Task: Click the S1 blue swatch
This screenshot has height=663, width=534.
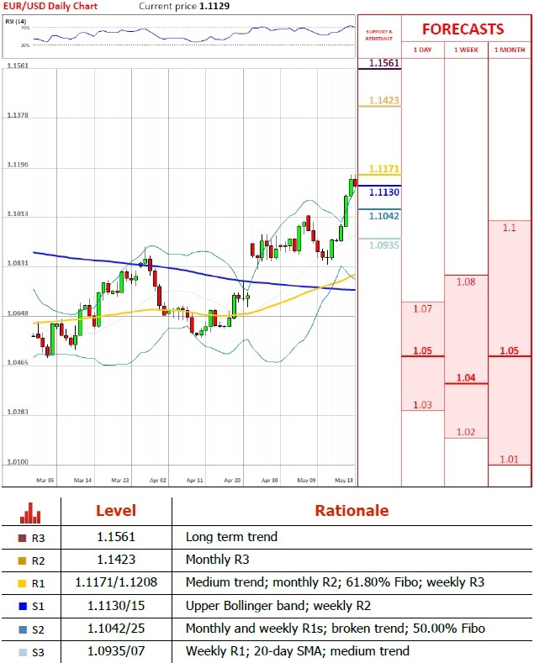Action: (x=24, y=607)
